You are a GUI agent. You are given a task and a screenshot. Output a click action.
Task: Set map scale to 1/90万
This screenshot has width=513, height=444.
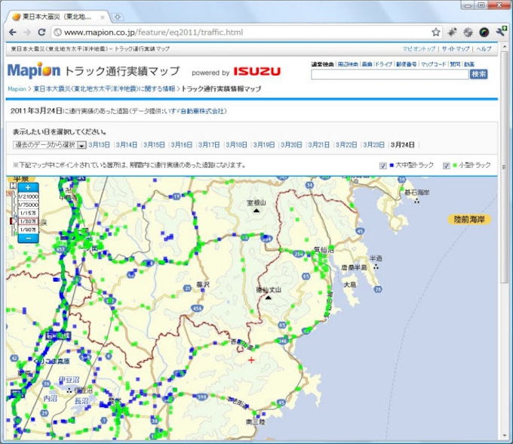tap(29, 230)
